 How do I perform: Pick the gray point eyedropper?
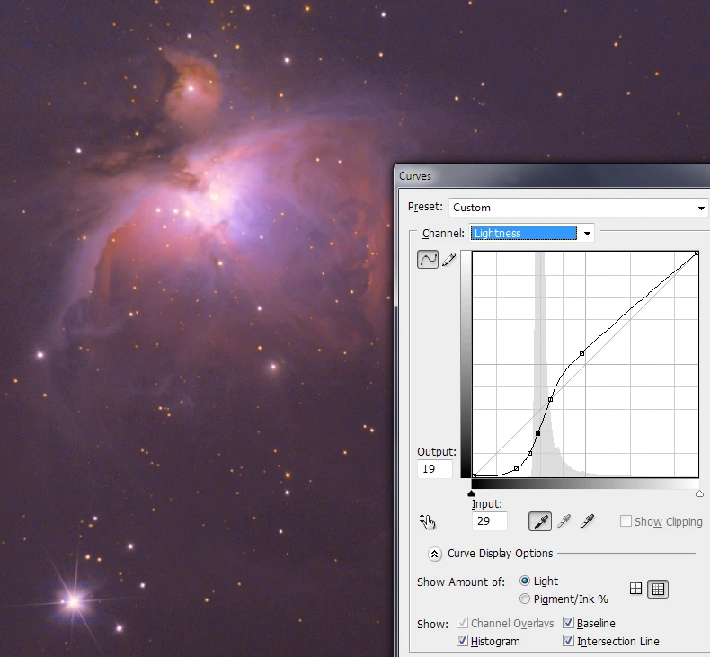click(564, 521)
